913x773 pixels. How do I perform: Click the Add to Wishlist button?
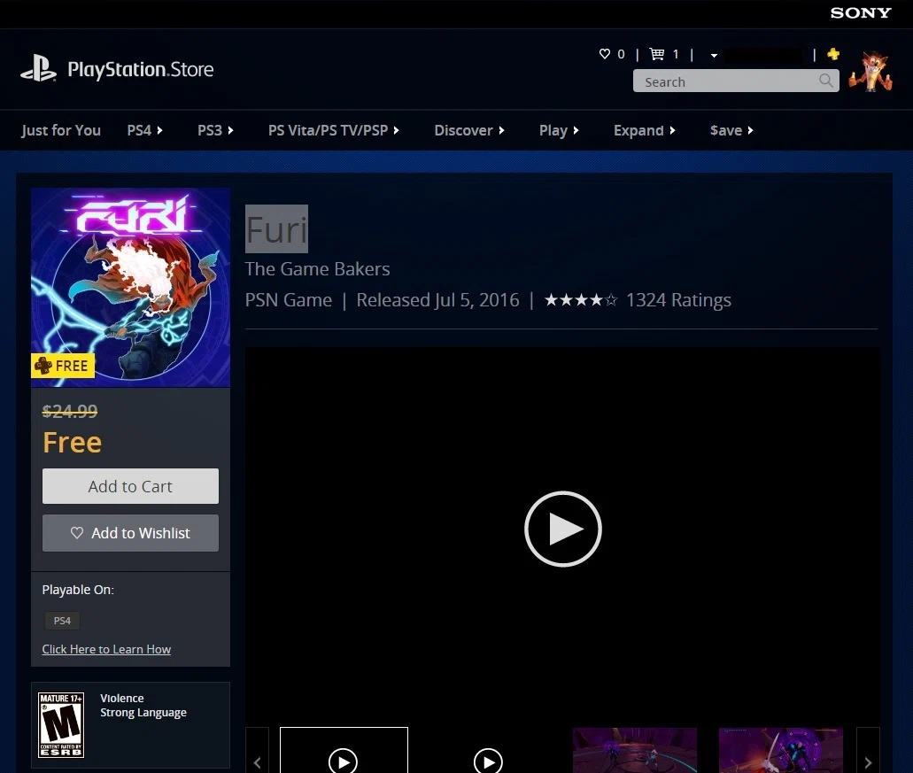pyautogui.click(x=130, y=533)
